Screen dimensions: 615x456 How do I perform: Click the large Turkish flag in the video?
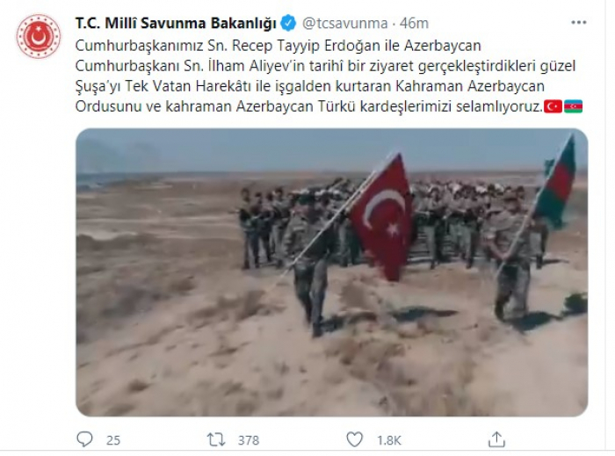[x=382, y=217]
